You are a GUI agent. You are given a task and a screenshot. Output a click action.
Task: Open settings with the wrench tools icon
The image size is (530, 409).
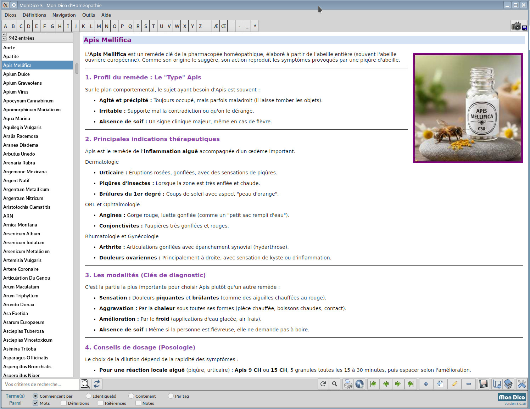click(521, 384)
